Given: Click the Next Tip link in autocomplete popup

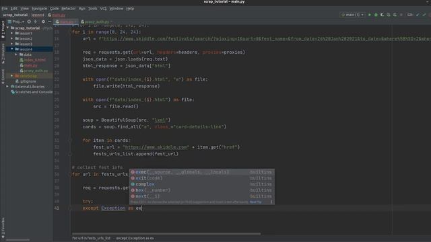Looking at the screenshot, I should [x=256, y=202].
